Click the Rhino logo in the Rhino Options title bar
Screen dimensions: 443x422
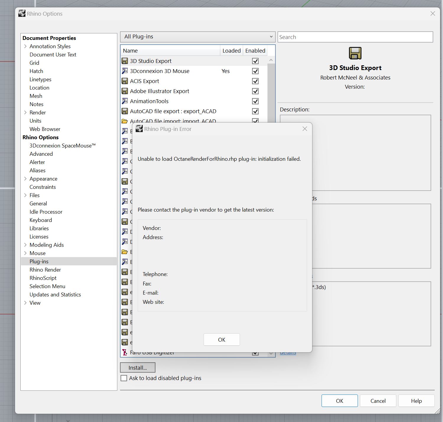[x=22, y=13]
